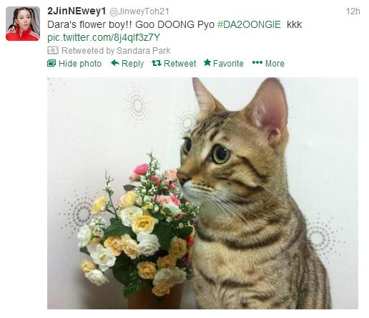Open the 12h timestamp
The width and height of the screenshot is (369, 318).
click(x=353, y=11)
